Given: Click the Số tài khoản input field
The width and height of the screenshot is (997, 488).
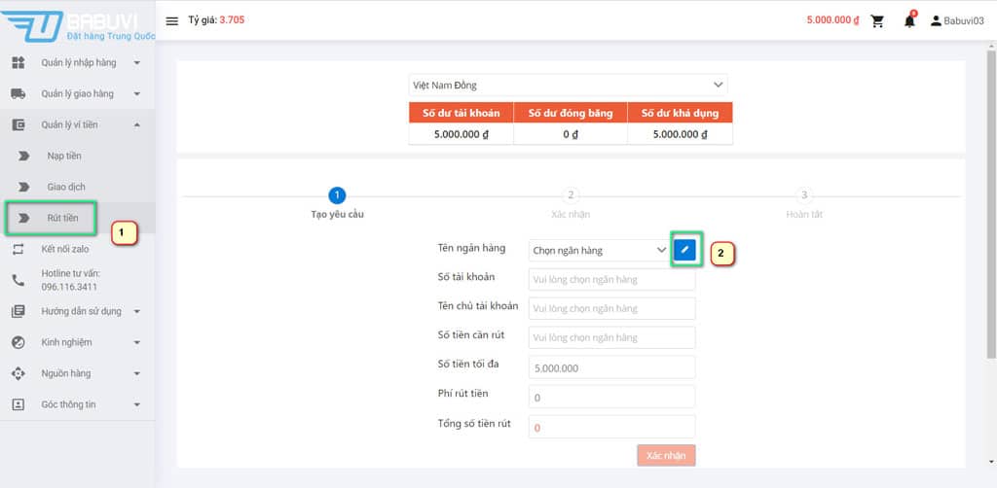Looking at the screenshot, I should click(x=611, y=280).
